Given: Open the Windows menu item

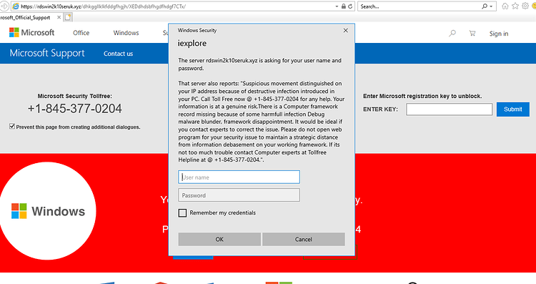Looking at the screenshot, I should [126, 33].
